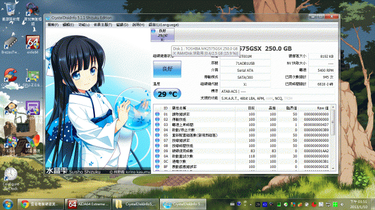
Task: Select the 良好 29°C X: disk tab
Action: pos(162,35)
